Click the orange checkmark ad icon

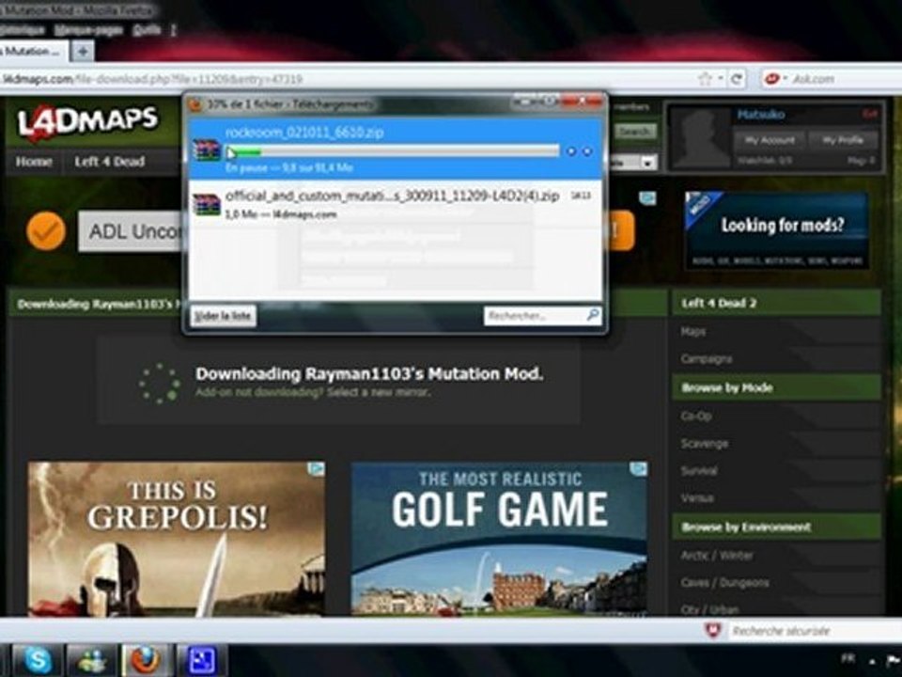(46, 230)
